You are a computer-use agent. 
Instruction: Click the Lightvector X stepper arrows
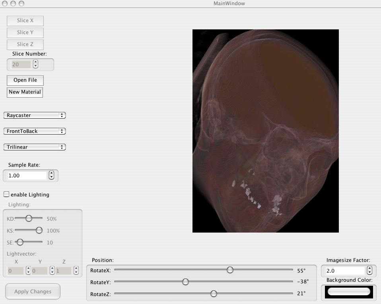[x=28, y=270]
